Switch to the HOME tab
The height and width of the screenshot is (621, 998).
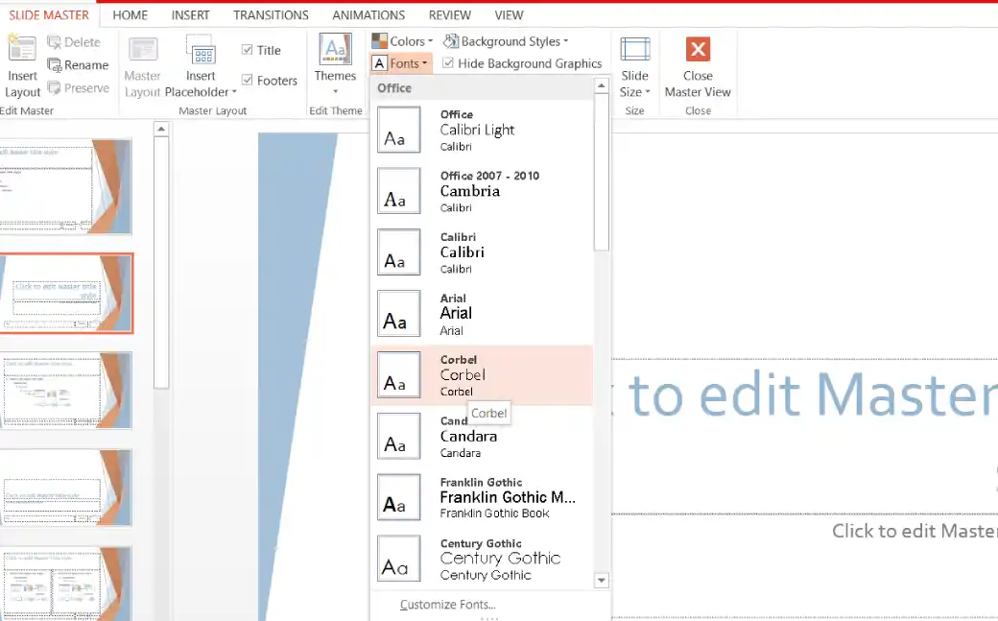coord(130,14)
